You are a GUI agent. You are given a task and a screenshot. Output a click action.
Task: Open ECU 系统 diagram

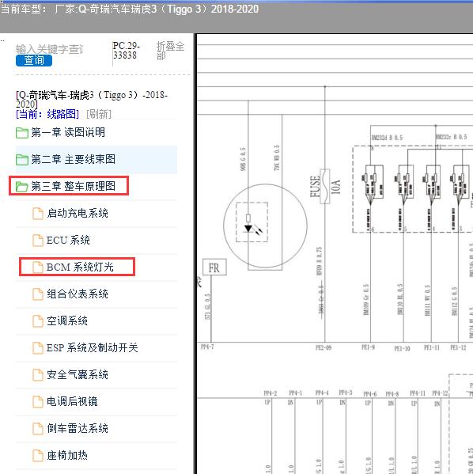pyautogui.click(x=68, y=240)
